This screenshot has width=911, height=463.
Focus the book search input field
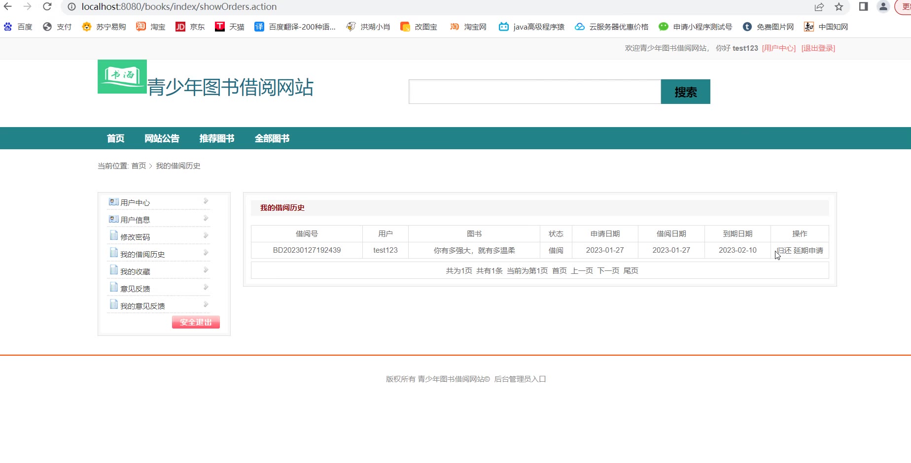tap(534, 92)
